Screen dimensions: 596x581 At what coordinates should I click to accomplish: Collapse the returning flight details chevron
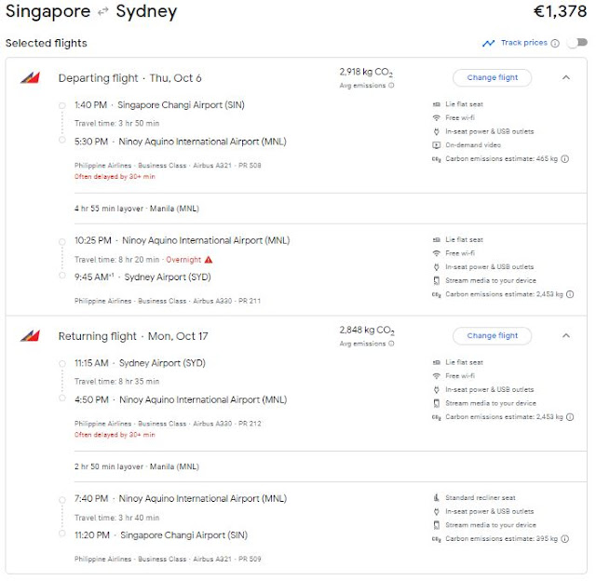[x=565, y=335]
